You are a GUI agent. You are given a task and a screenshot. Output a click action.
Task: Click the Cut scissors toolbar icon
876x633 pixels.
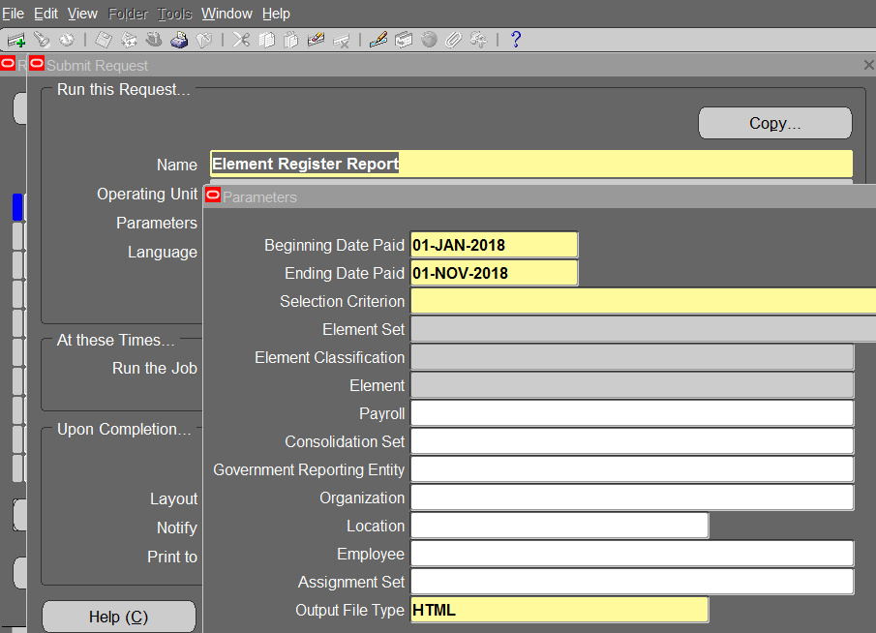241,40
